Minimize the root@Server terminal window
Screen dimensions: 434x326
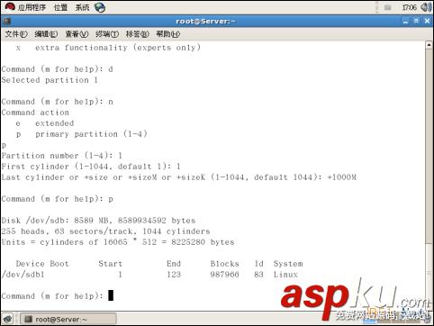click(x=406, y=22)
